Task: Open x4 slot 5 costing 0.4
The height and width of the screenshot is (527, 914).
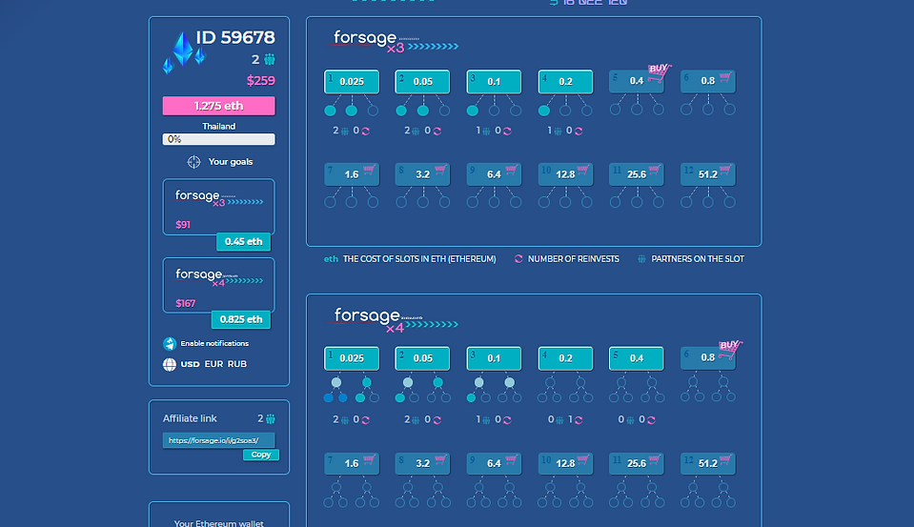Action: pyautogui.click(x=637, y=358)
